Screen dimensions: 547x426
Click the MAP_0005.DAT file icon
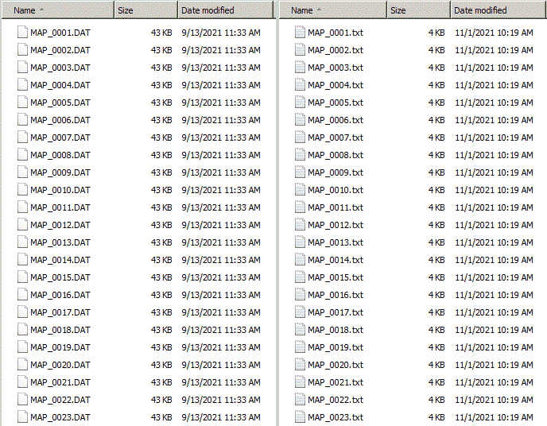(x=22, y=103)
